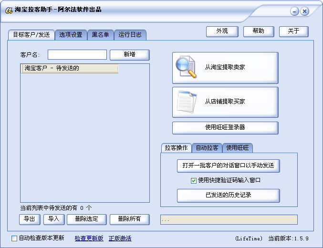
Task: Click the 导出 button
Action: 30,219
